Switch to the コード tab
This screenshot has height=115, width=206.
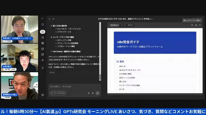123,25
